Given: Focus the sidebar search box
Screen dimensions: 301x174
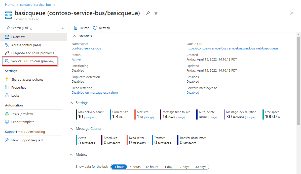Looking at the screenshot, I should (31, 28).
